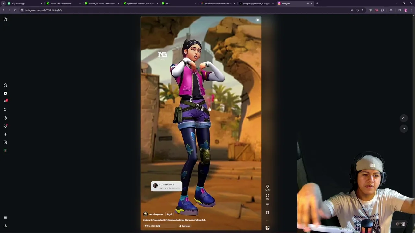The width and height of the screenshot is (415, 233).
Task: Like the reel with heart icon
Action: coord(267,186)
